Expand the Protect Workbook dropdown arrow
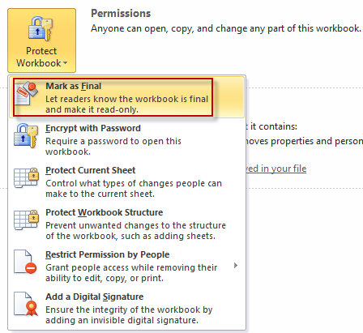363x333 pixels. (65, 63)
